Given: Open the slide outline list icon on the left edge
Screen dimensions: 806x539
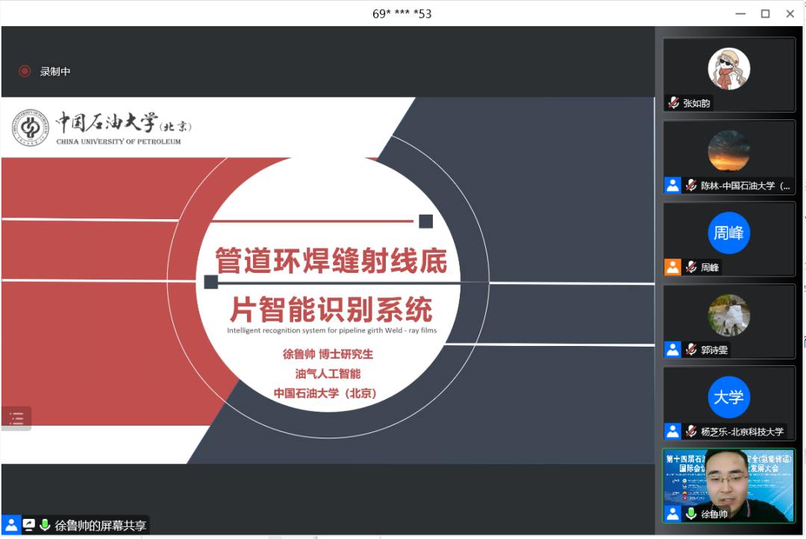Looking at the screenshot, I should coord(16,418).
